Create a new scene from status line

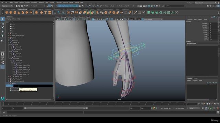click(x=16, y=6)
